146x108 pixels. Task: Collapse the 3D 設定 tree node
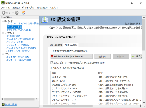[3, 21]
